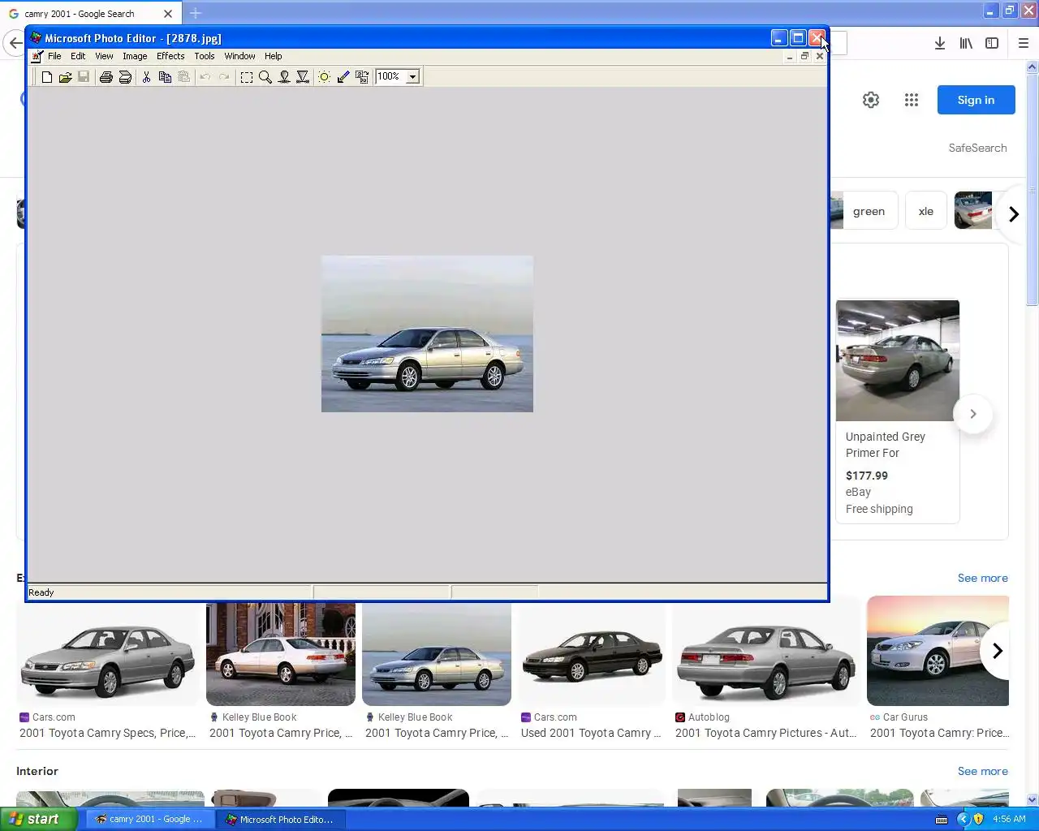1039x831 pixels.
Task: Click the document icon beside File menu
Action: coord(37,56)
